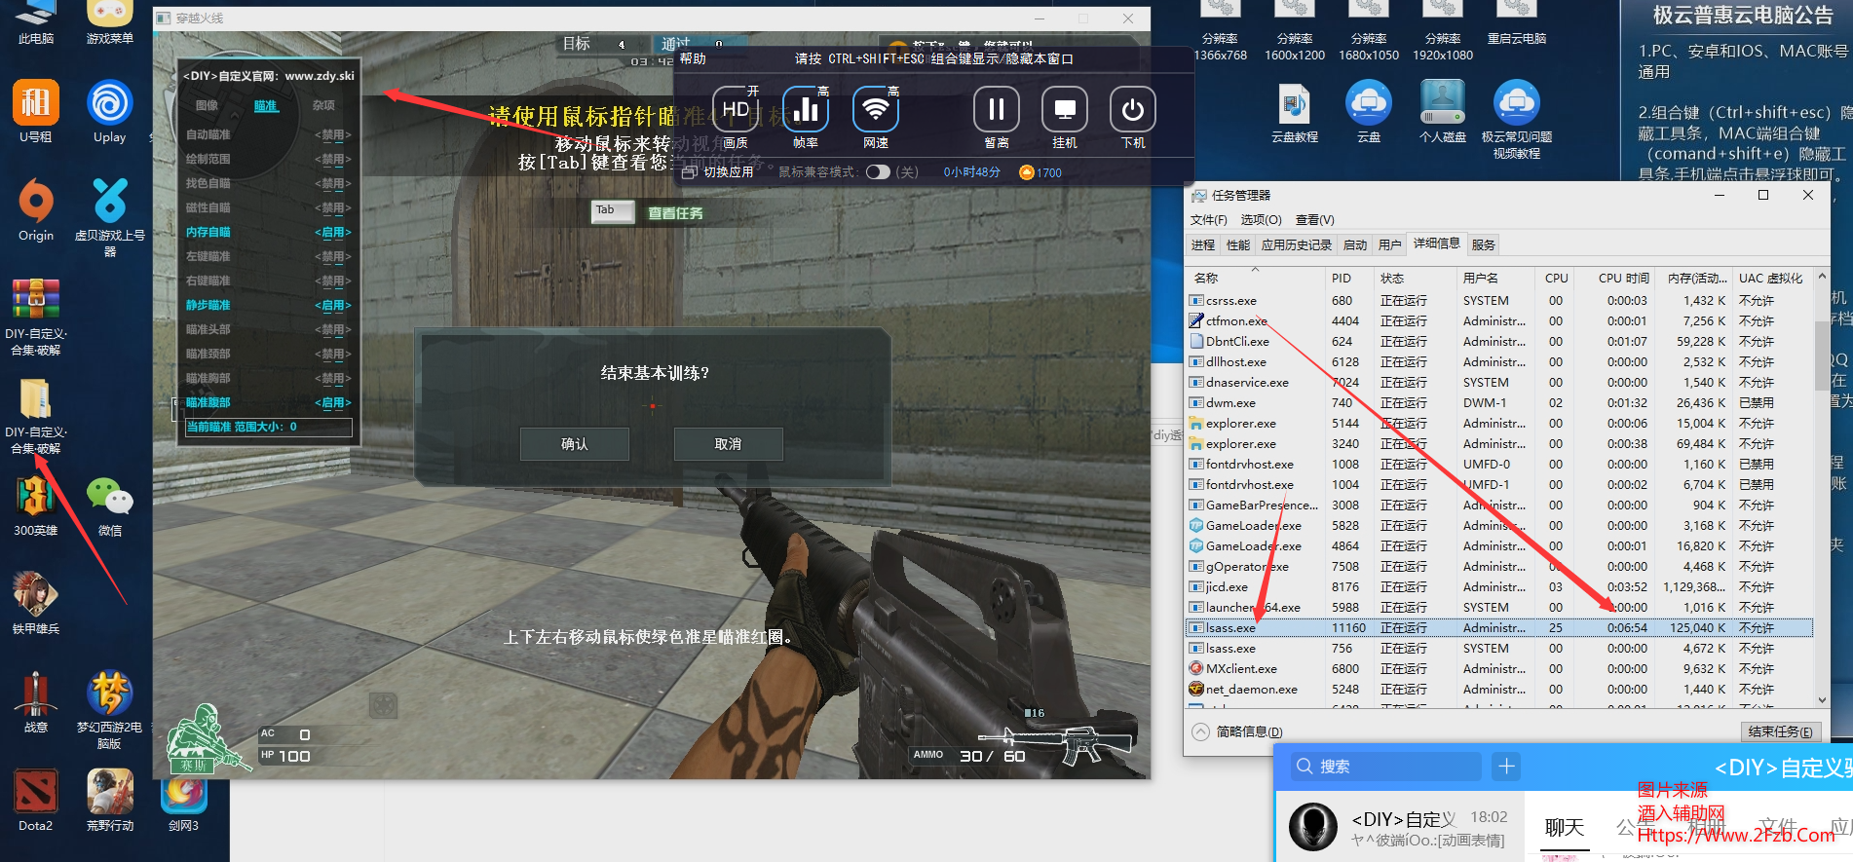The height and width of the screenshot is (862, 1853).
Task: Toggle 找色自瞄 setting value
Action: (333, 183)
